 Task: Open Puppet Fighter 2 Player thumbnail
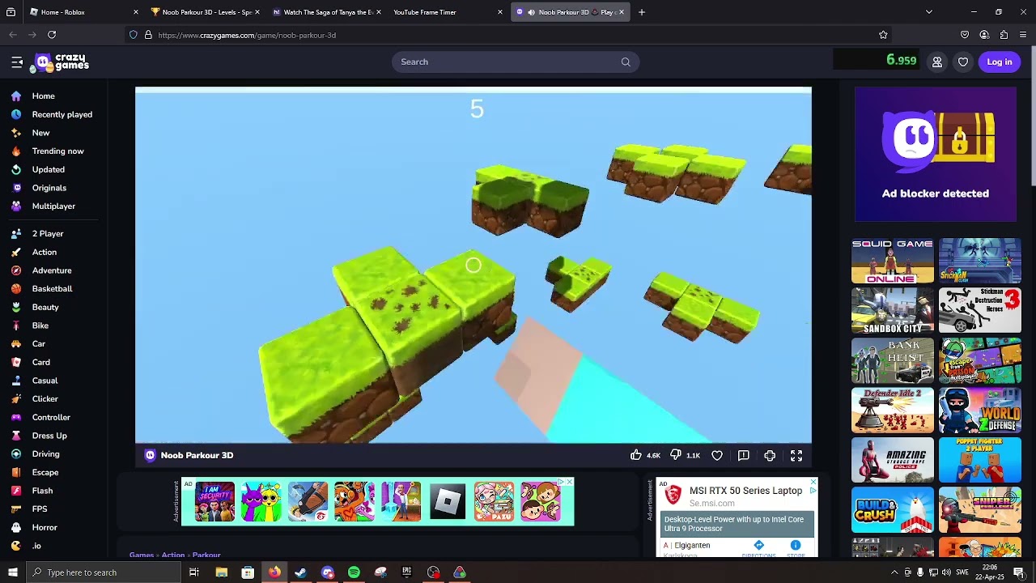(x=980, y=460)
